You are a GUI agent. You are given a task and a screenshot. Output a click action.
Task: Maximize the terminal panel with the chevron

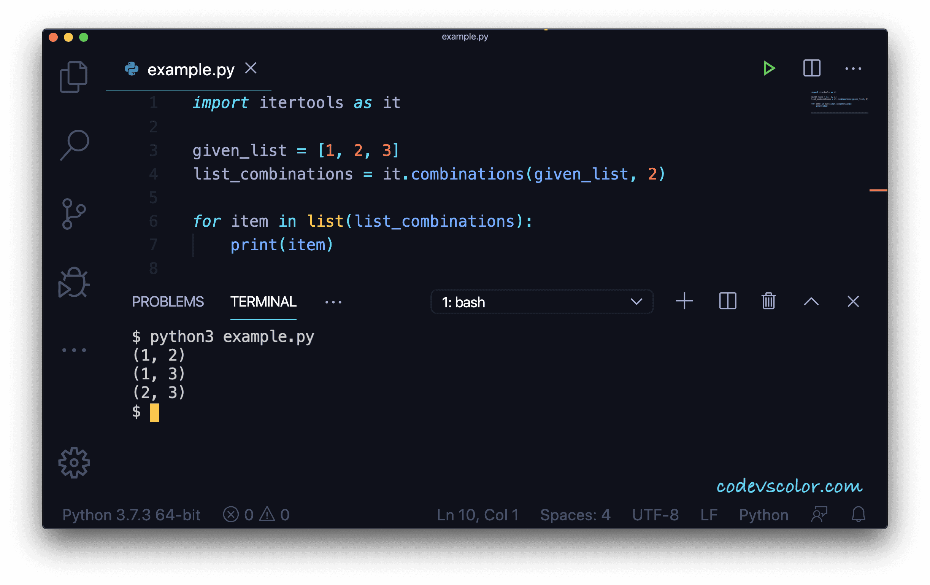point(811,301)
